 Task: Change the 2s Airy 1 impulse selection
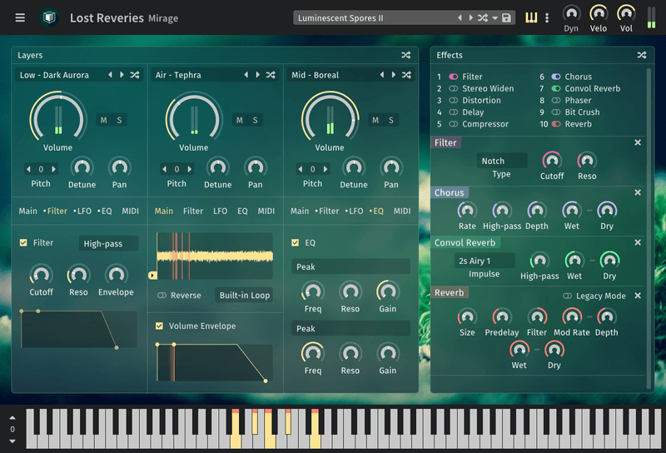485,261
